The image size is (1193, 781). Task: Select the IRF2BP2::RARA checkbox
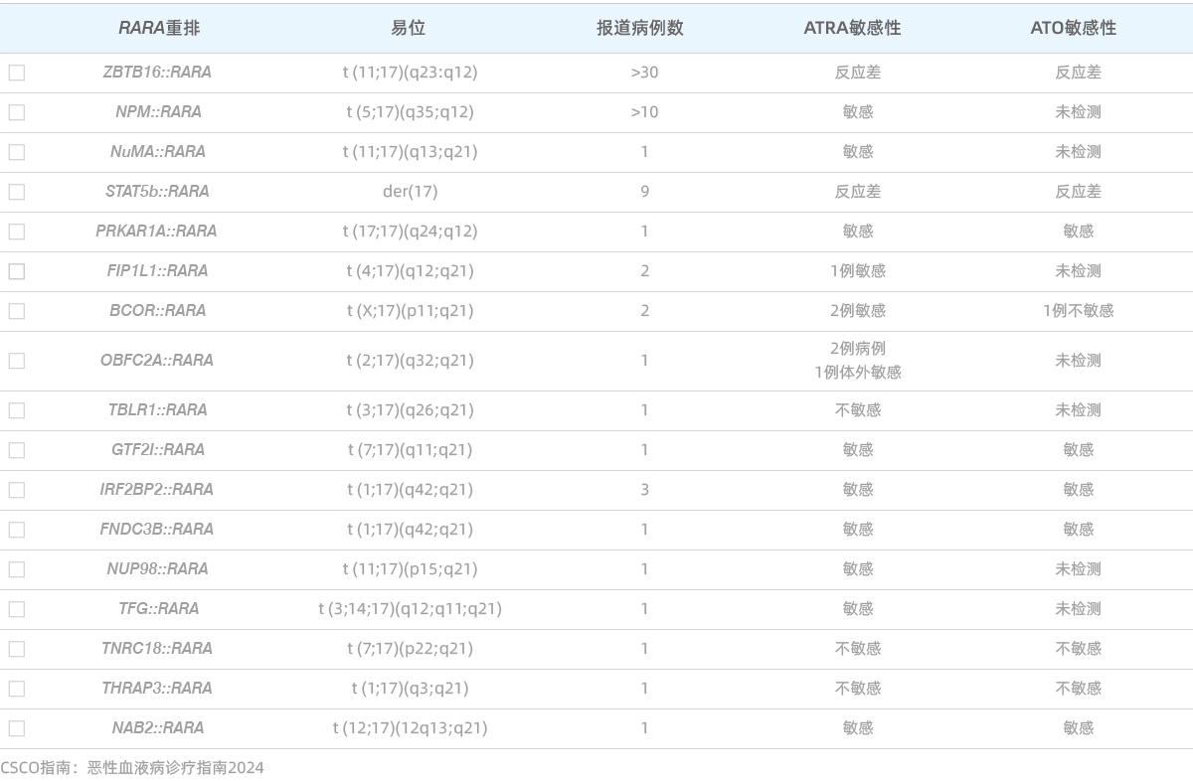(17, 490)
